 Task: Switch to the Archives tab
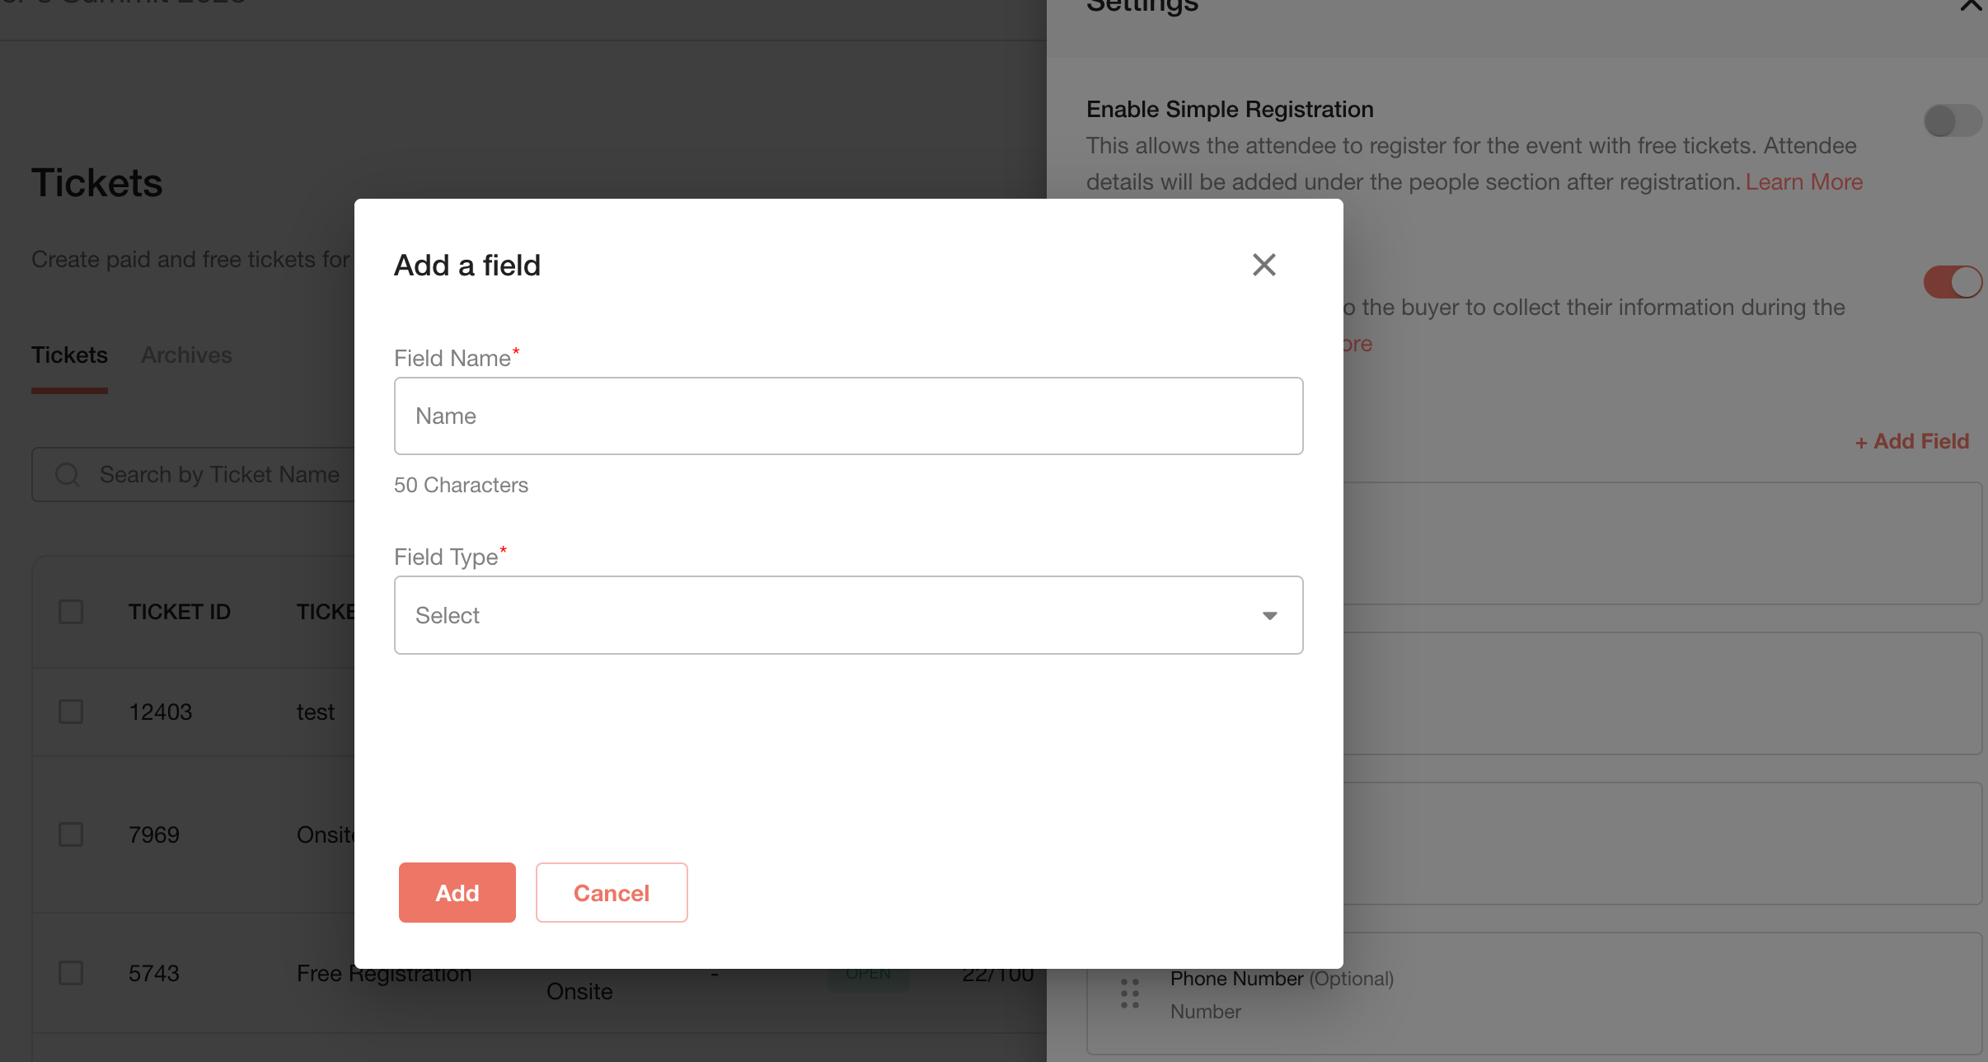point(186,355)
